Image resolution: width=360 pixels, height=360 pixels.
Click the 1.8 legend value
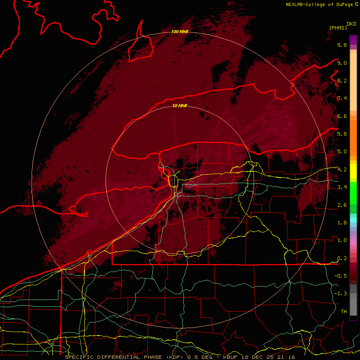tap(342, 223)
